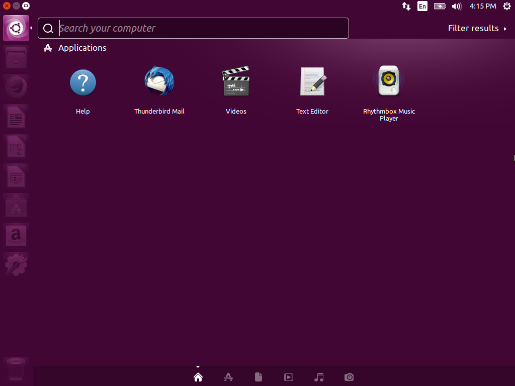Switch to the Photos lens
The height and width of the screenshot is (386, 515).
pos(349,377)
